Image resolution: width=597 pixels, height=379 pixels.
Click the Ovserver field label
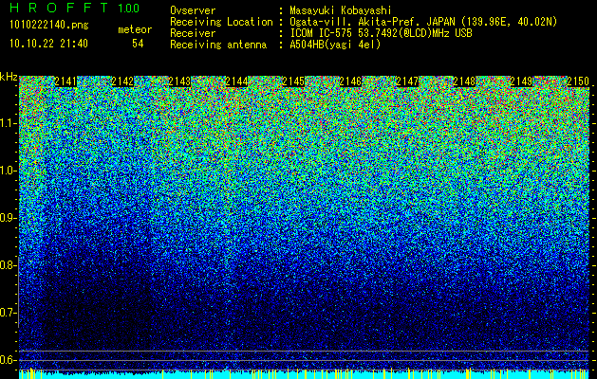click(193, 10)
